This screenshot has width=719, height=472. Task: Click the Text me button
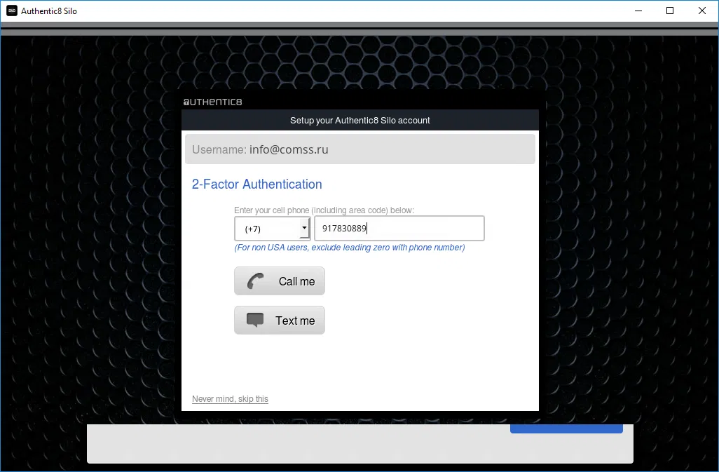[279, 321]
